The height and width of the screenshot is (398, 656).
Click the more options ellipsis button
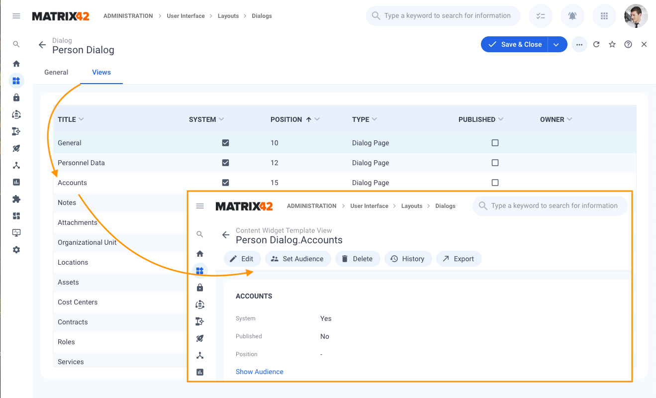579,44
